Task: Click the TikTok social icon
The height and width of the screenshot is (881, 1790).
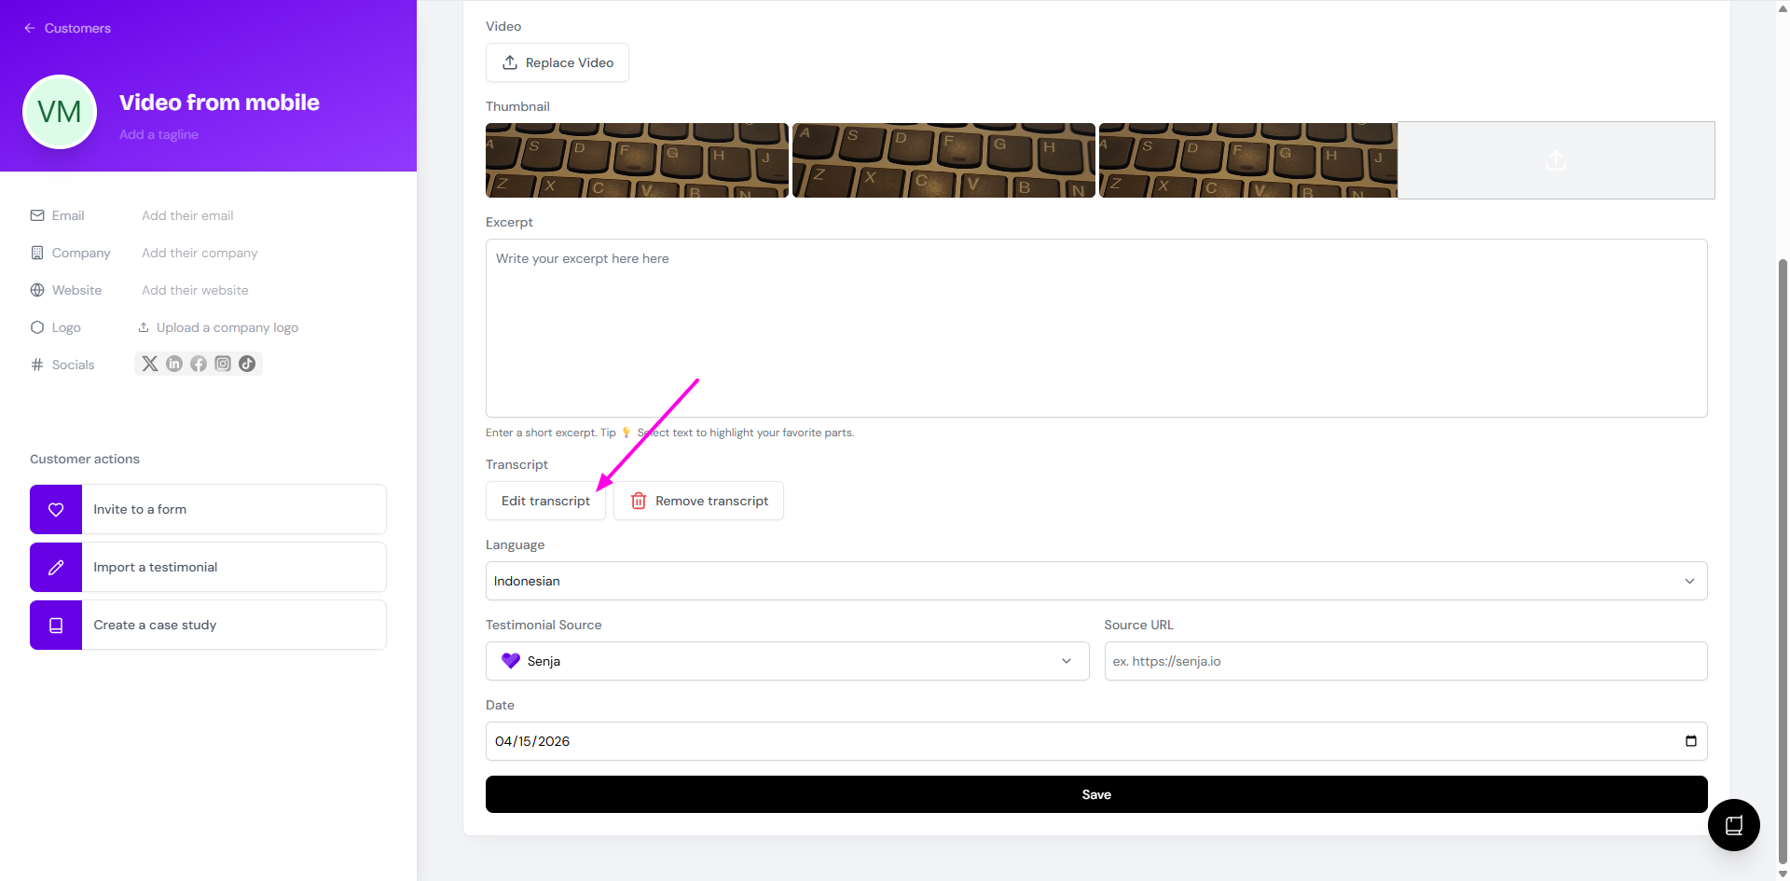Action: pos(247,364)
